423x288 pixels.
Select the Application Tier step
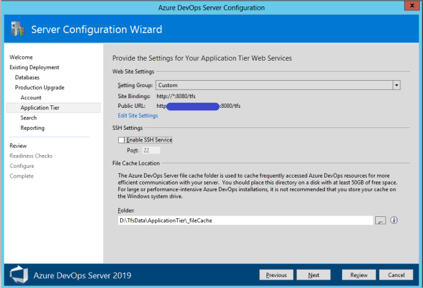point(54,108)
